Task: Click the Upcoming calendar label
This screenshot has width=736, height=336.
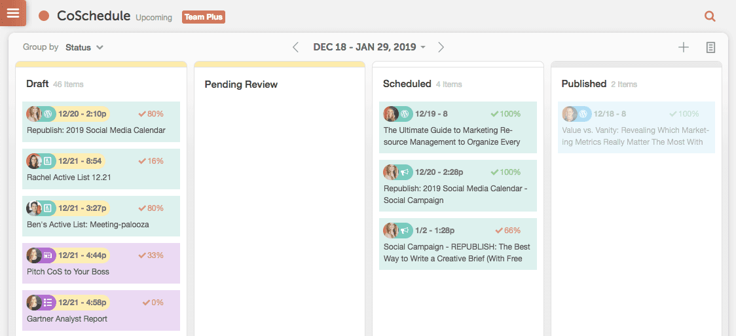Action: (x=154, y=18)
